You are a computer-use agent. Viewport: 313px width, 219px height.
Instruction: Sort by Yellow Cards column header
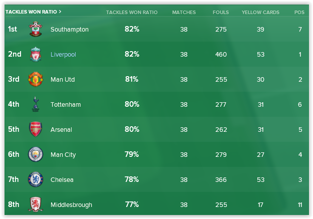point(260,12)
